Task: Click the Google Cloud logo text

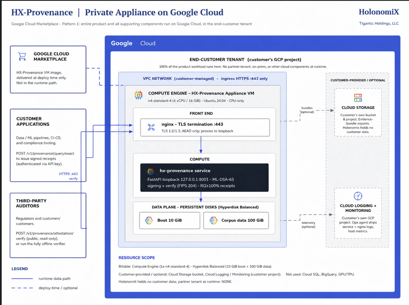Action: point(133,43)
